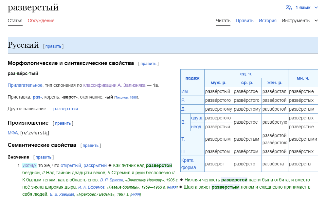Click the 'Д.' case row label
326x200 pixels.
183,109
